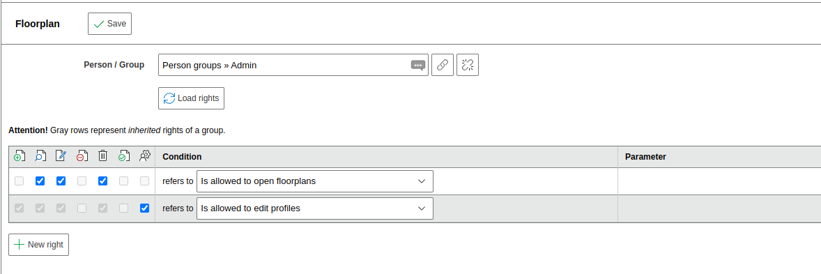Click the unlink broken chain icon button

(x=468, y=65)
